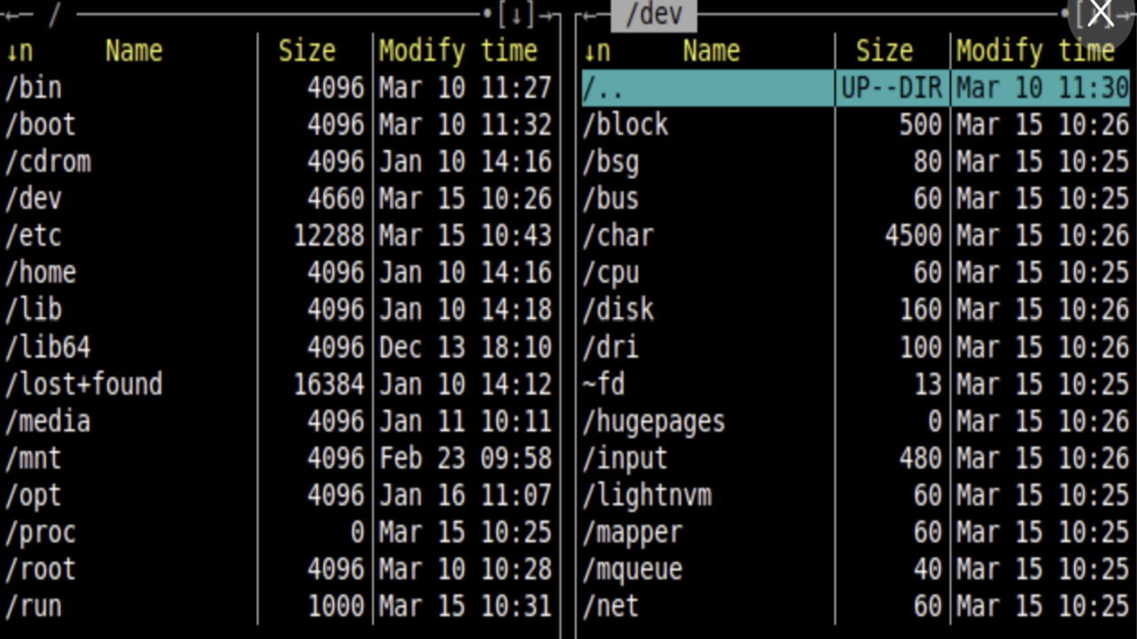The image size is (1137, 639).
Task: Sort left panel by Name column
Action: [133, 51]
